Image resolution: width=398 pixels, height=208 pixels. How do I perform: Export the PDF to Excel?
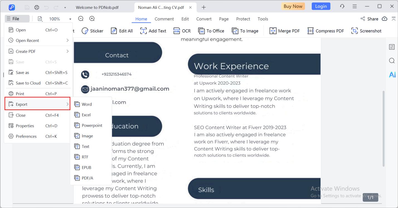(x=91, y=115)
